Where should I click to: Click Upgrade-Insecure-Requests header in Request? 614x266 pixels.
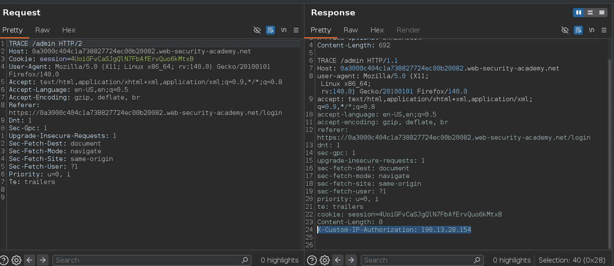(62, 136)
